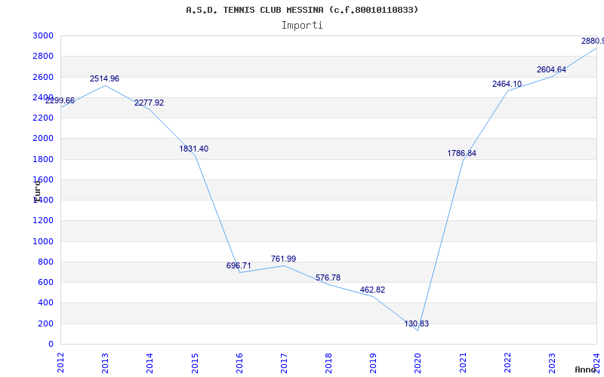The width and height of the screenshot is (604, 377).
Task: Click y-axis tick label 200
Action: pos(46,323)
